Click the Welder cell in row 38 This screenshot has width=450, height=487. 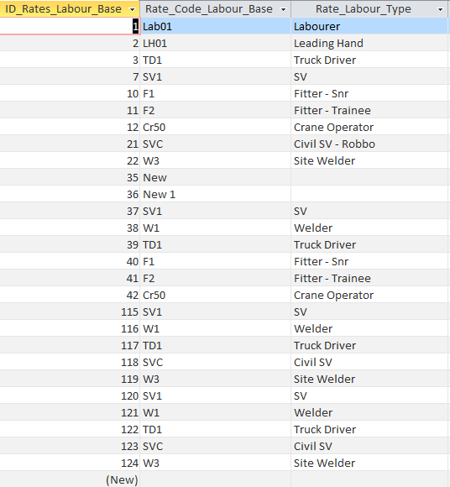[x=369, y=228]
